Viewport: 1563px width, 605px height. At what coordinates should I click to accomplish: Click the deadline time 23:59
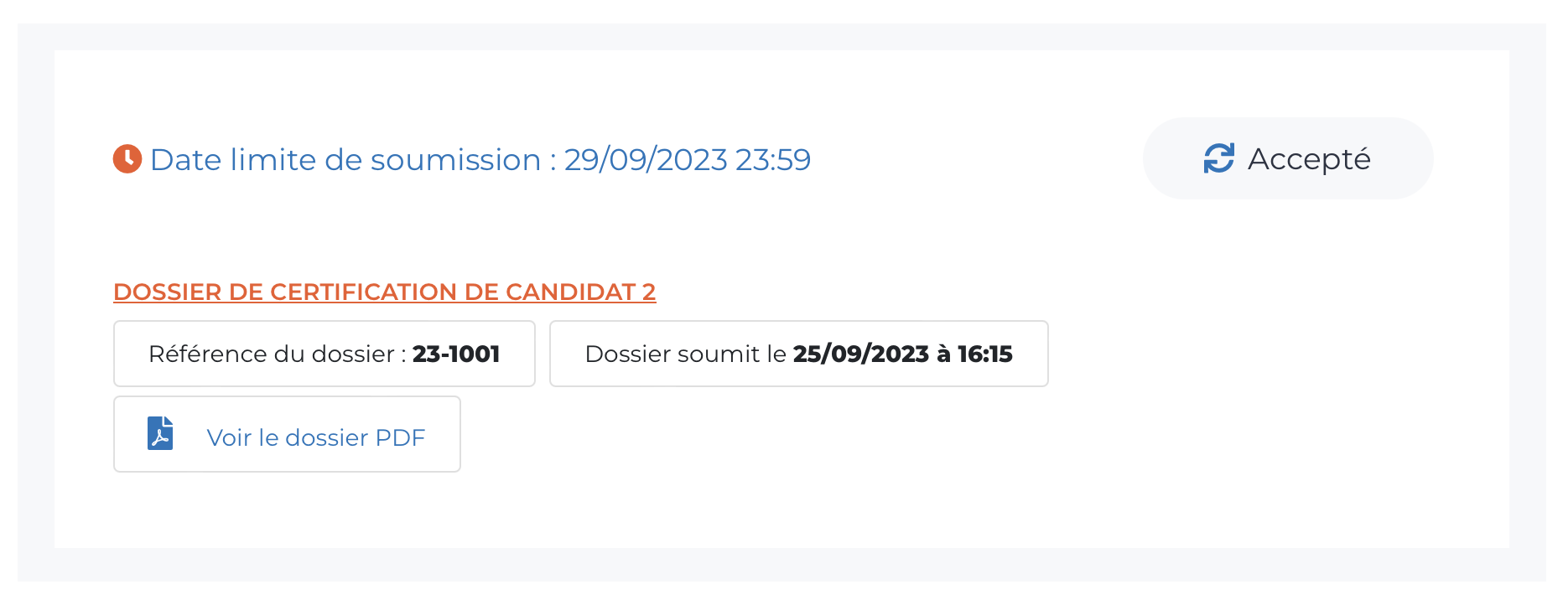773,160
